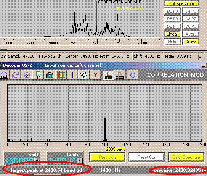Click the Precision button
This screenshot has width=207, height=176.
[x=108, y=157]
